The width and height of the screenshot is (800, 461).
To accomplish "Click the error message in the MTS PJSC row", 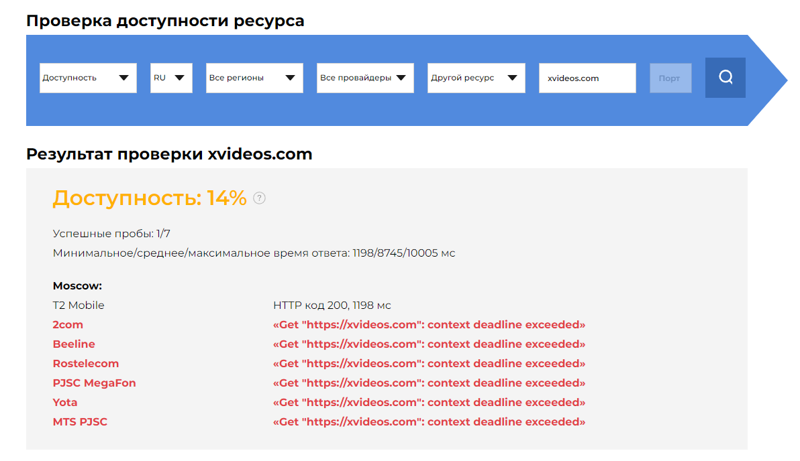I will [x=429, y=421].
